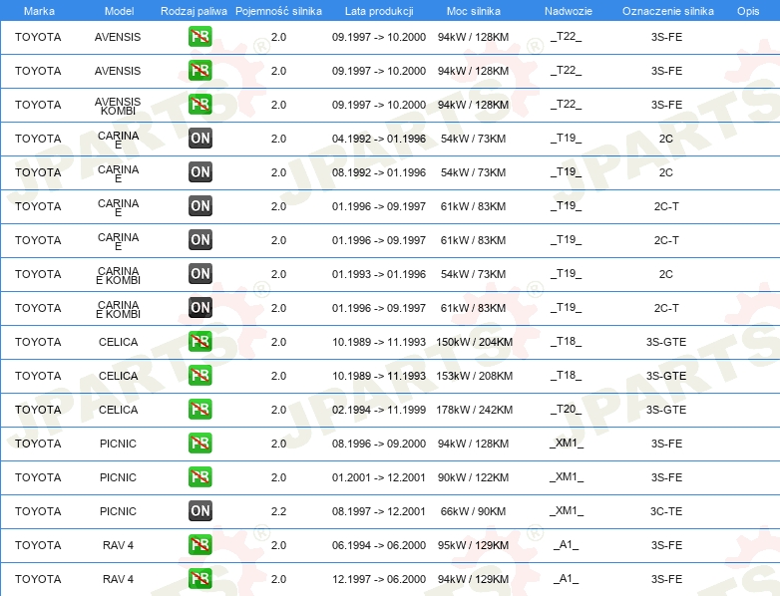Viewport: 780px width, 596px height.
Task: Click the Oznaczenie silnika column header
Action: point(668,11)
